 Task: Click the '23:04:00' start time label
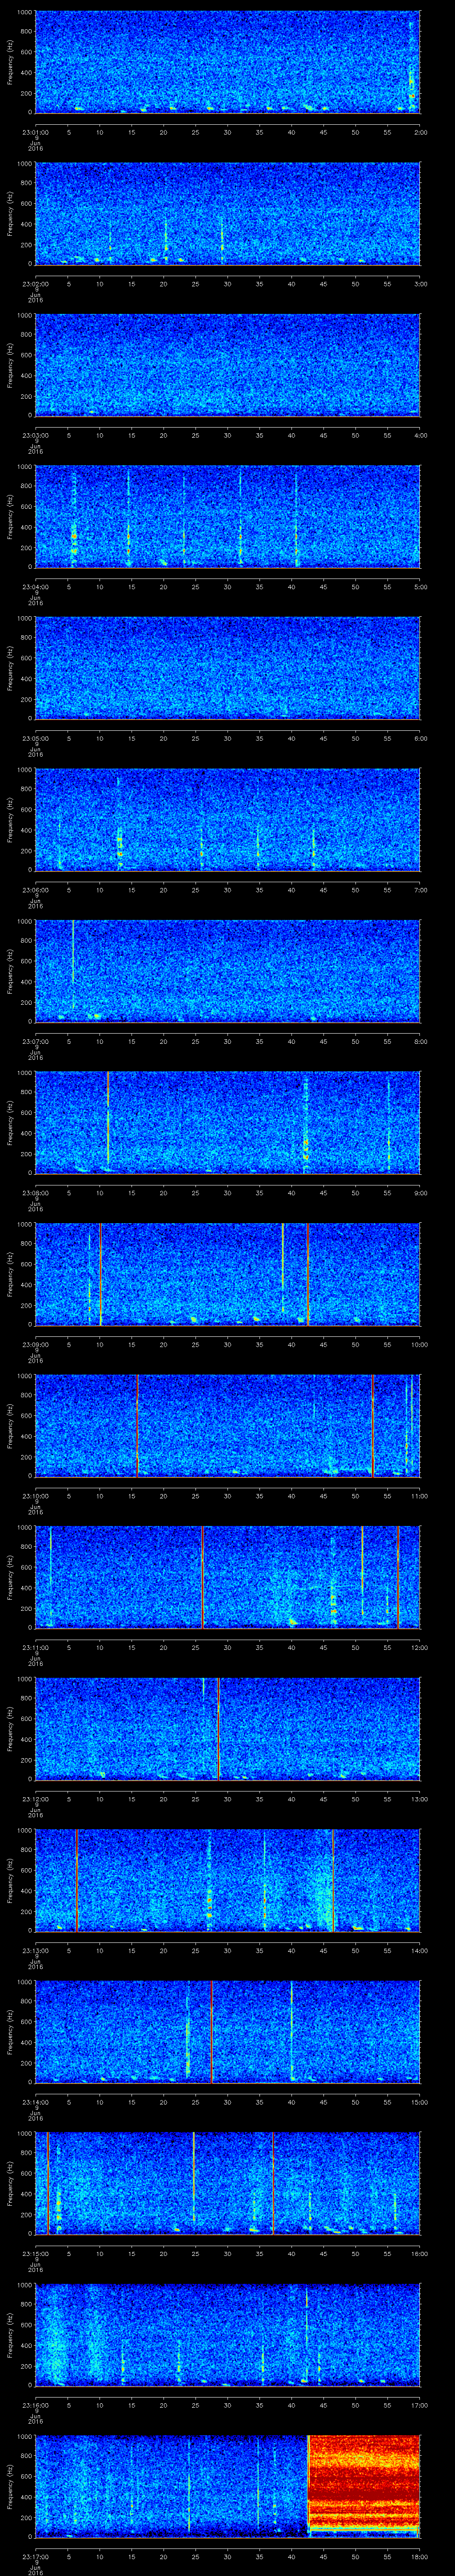tap(35, 586)
